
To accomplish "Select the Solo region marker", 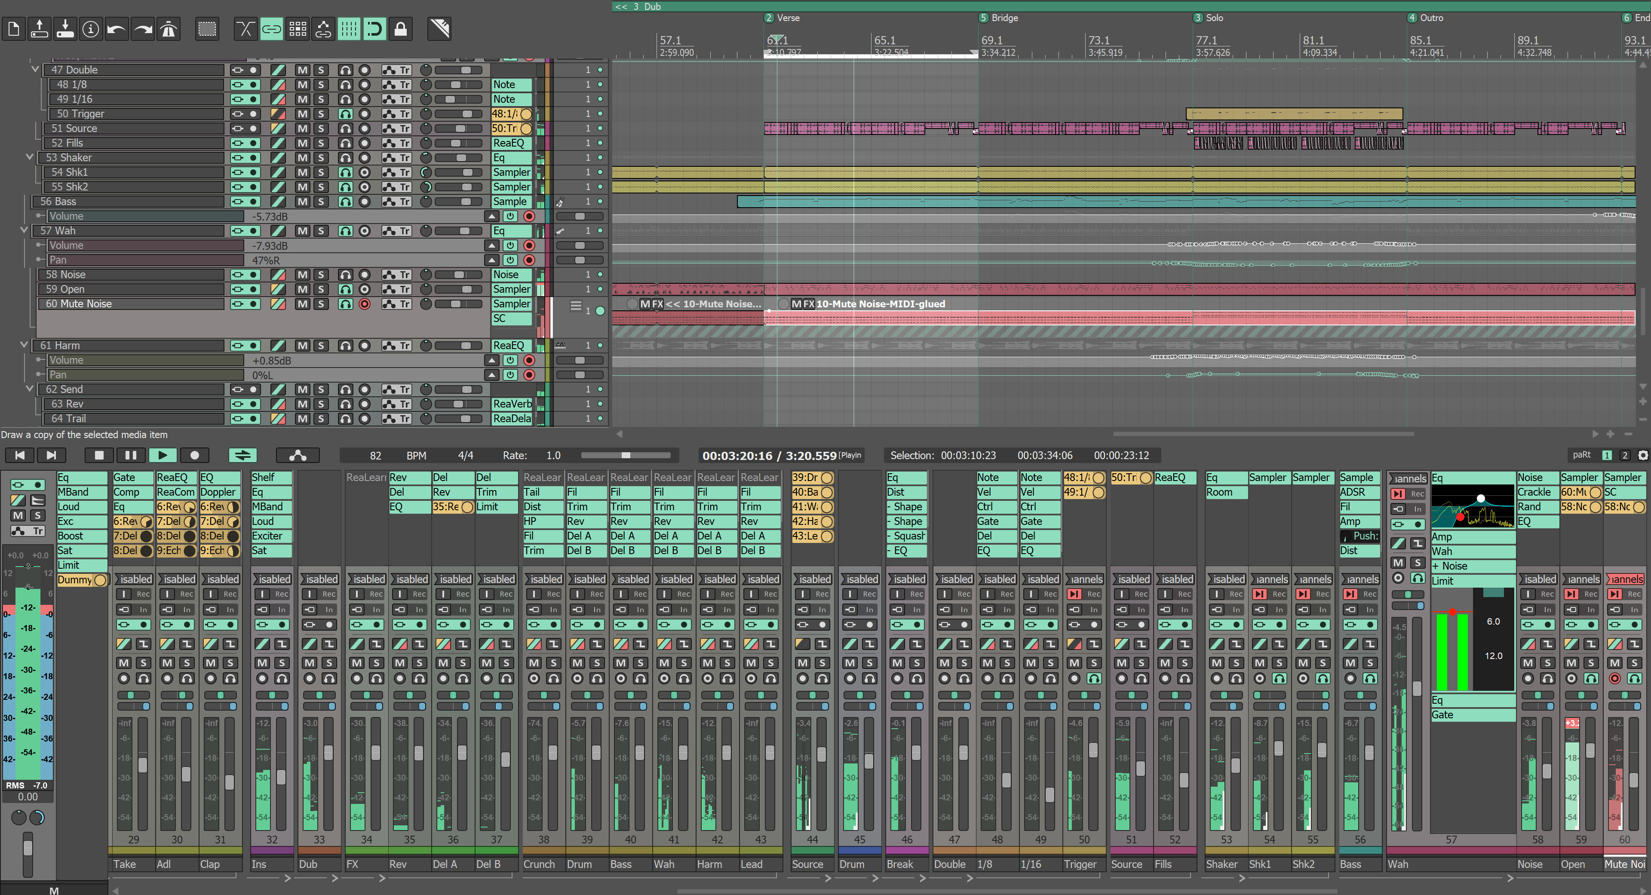I will 1208,18.
